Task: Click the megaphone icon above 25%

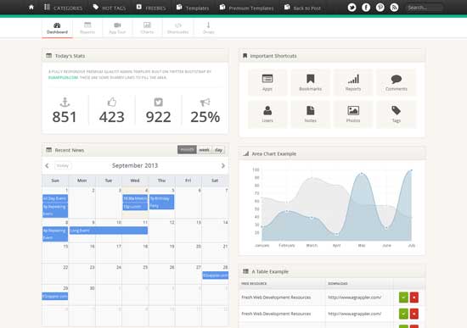Action: [x=205, y=102]
